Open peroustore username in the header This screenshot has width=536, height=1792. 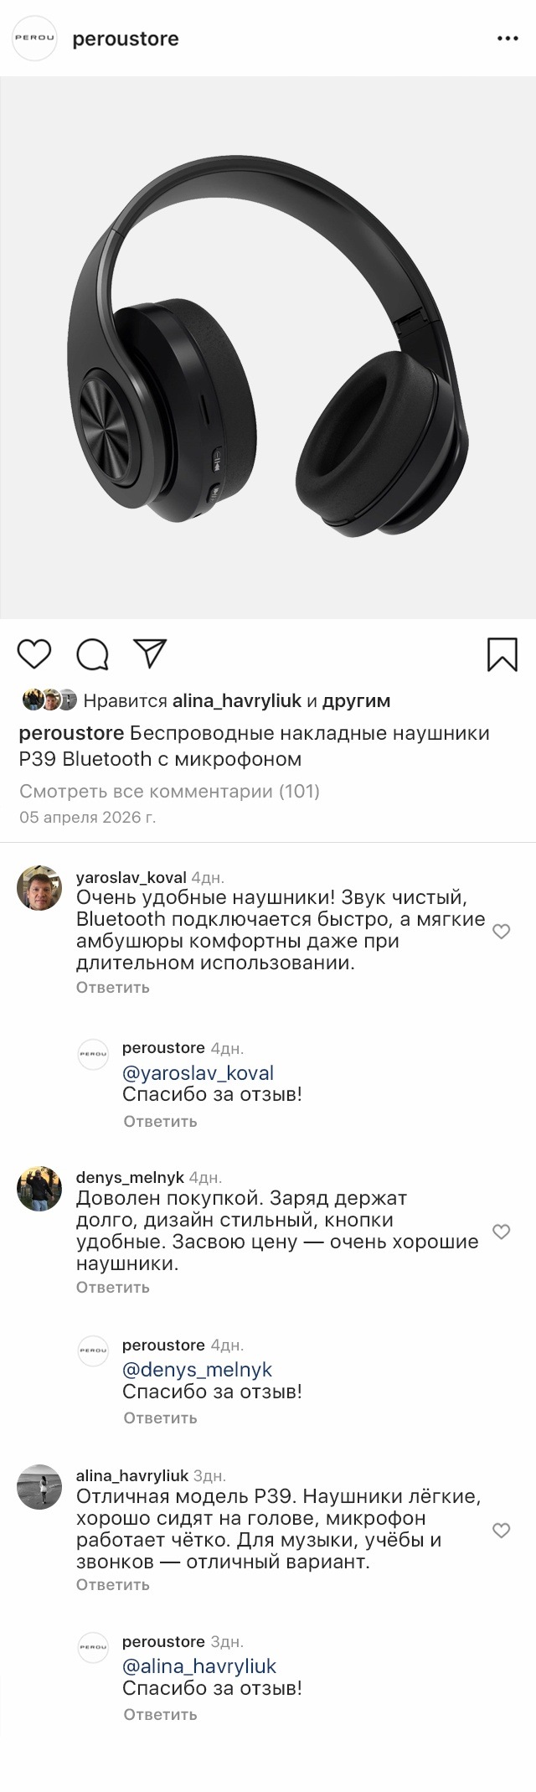(x=126, y=39)
